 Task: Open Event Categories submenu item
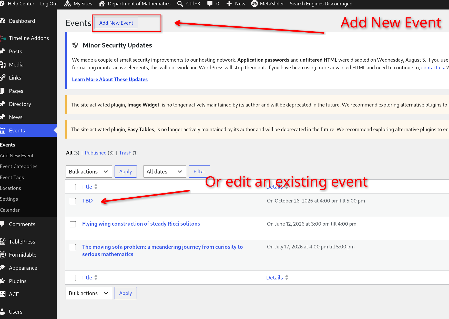19,166
